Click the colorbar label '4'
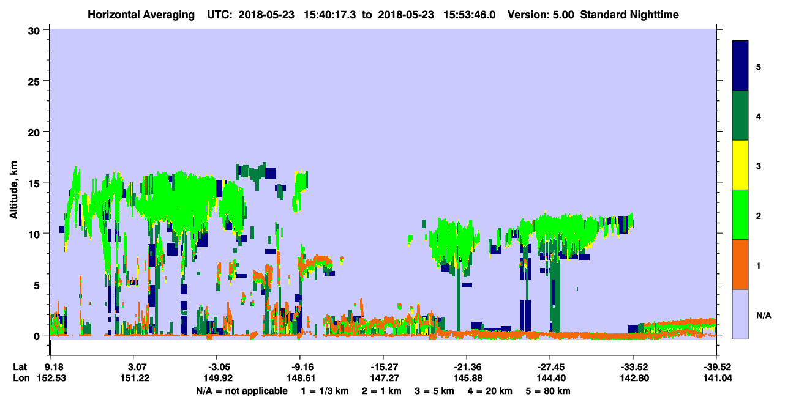796x408 pixels. click(758, 116)
